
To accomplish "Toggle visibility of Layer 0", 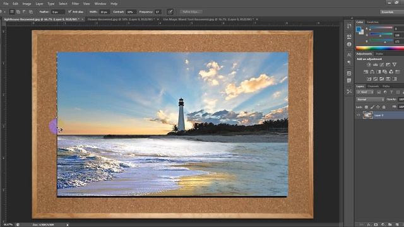I will coord(359,115).
